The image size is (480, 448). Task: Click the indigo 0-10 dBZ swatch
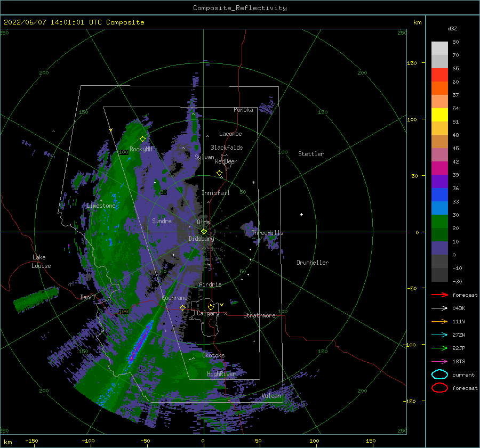click(x=439, y=248)
